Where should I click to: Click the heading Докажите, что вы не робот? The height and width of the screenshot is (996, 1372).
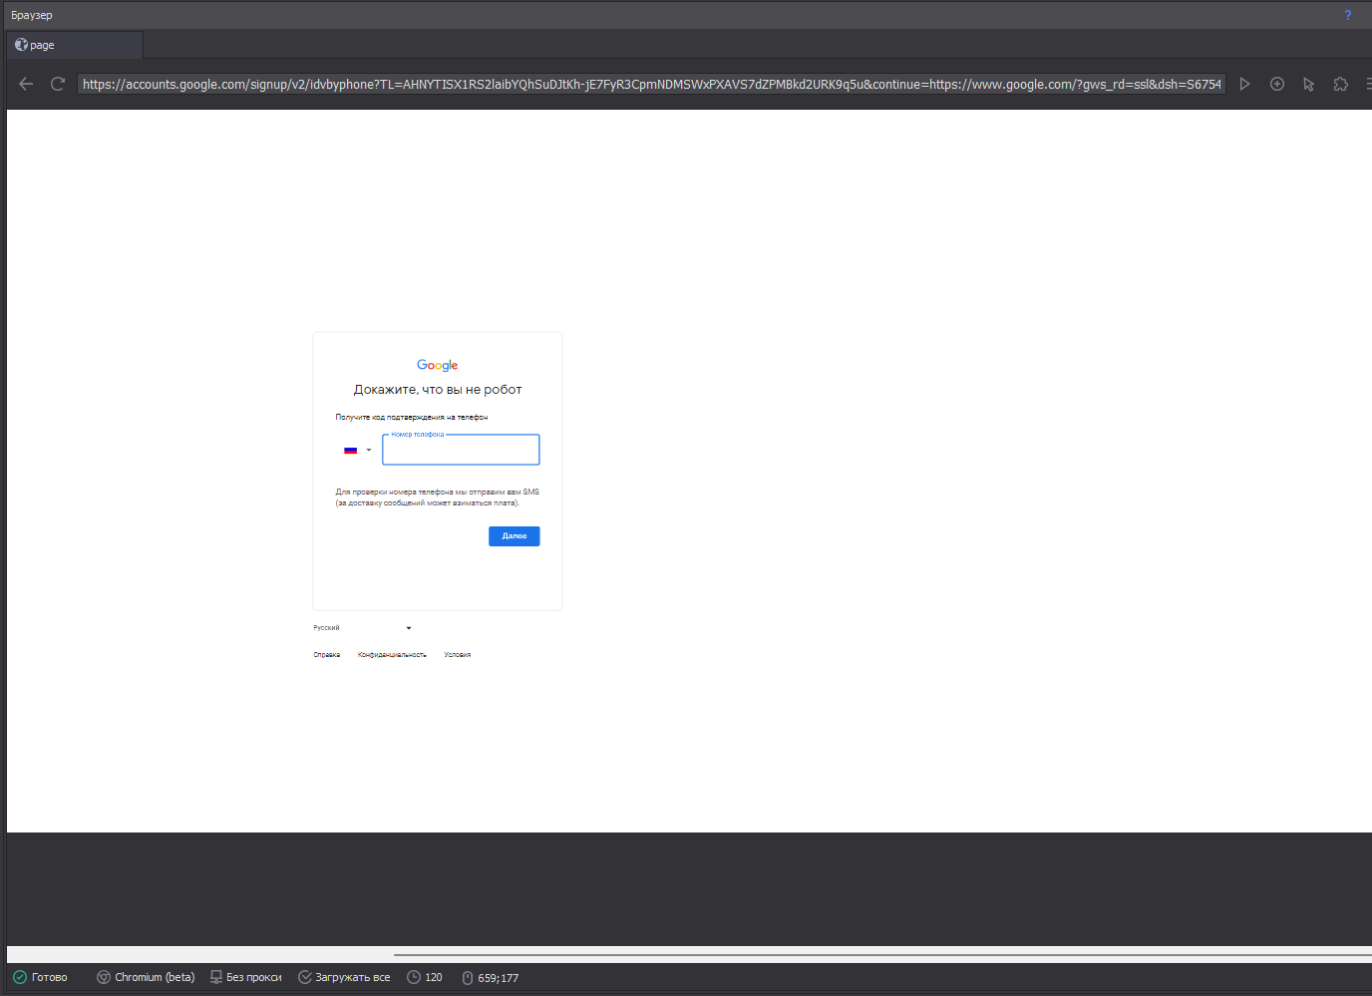pos(438,390)
